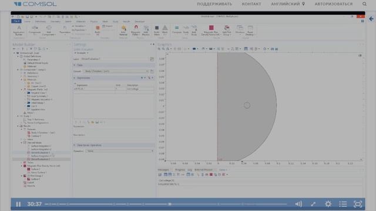The height and width of the screenshot is (211, 376).
Task: Switch to the Results ribbon tab
Action: [126, 22]
